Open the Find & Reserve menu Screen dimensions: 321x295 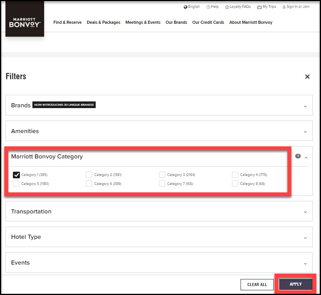pyautogui.click(x=67, y=22)
